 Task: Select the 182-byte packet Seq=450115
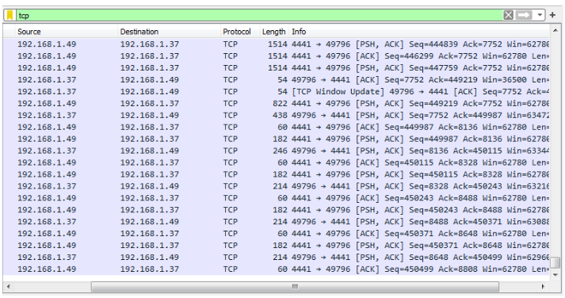pos(277,175)
